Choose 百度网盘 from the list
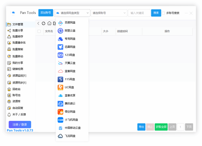 tap(72, 23)
